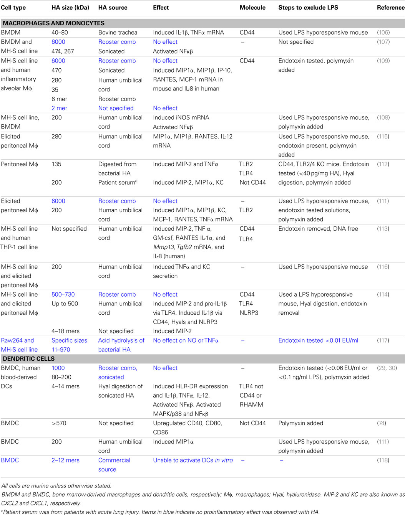Click the 'Cell type' column header
Image resolution: width=405 pixels, height=515 pixels.
14,7
